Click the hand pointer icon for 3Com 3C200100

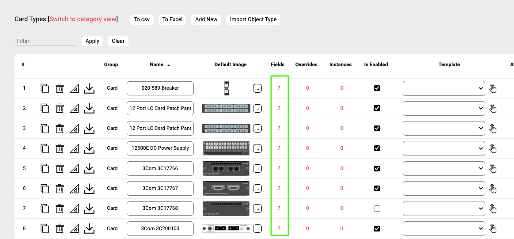(x=493, y=228)
